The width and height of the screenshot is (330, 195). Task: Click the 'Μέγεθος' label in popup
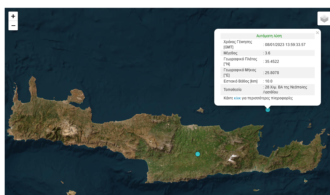click(x=230, y=53)
